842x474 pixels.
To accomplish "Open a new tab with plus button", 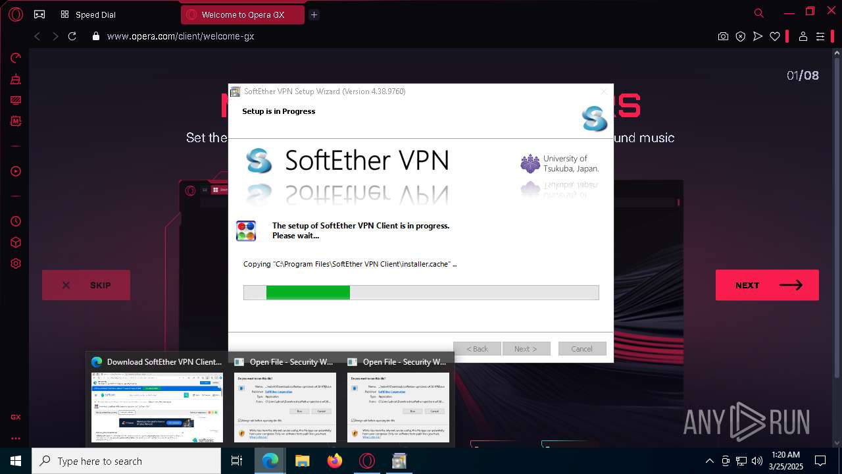I will [314, 14].
